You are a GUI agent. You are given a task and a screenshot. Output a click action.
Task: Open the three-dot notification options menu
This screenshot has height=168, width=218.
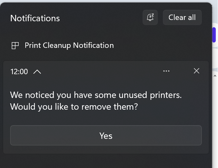coord(166,71)
